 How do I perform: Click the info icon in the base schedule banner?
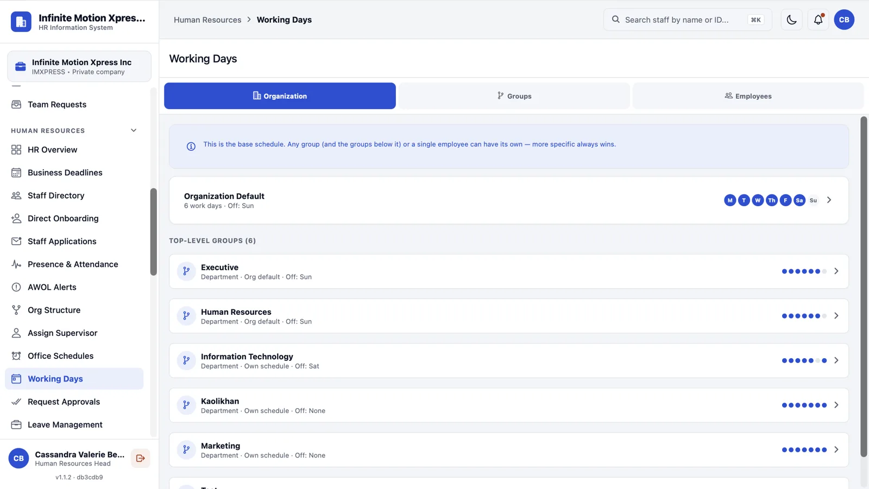pos(191,147)
